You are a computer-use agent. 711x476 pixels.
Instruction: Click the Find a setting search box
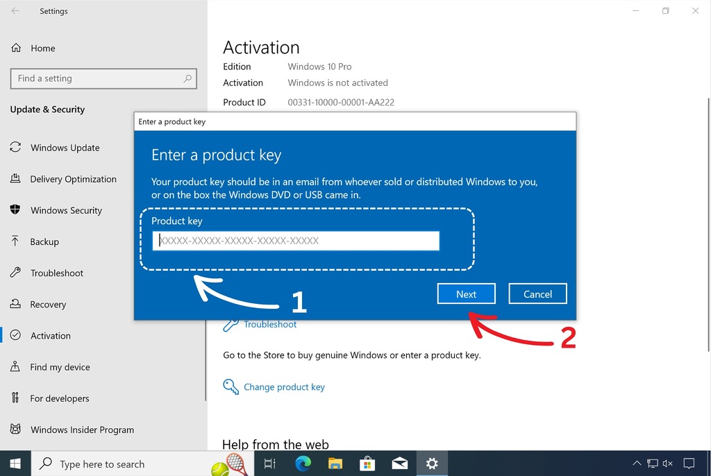pos(103,78)
